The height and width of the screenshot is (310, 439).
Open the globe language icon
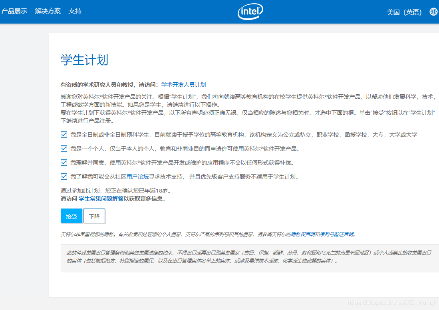pyautogui.click(x=434, y=12)
